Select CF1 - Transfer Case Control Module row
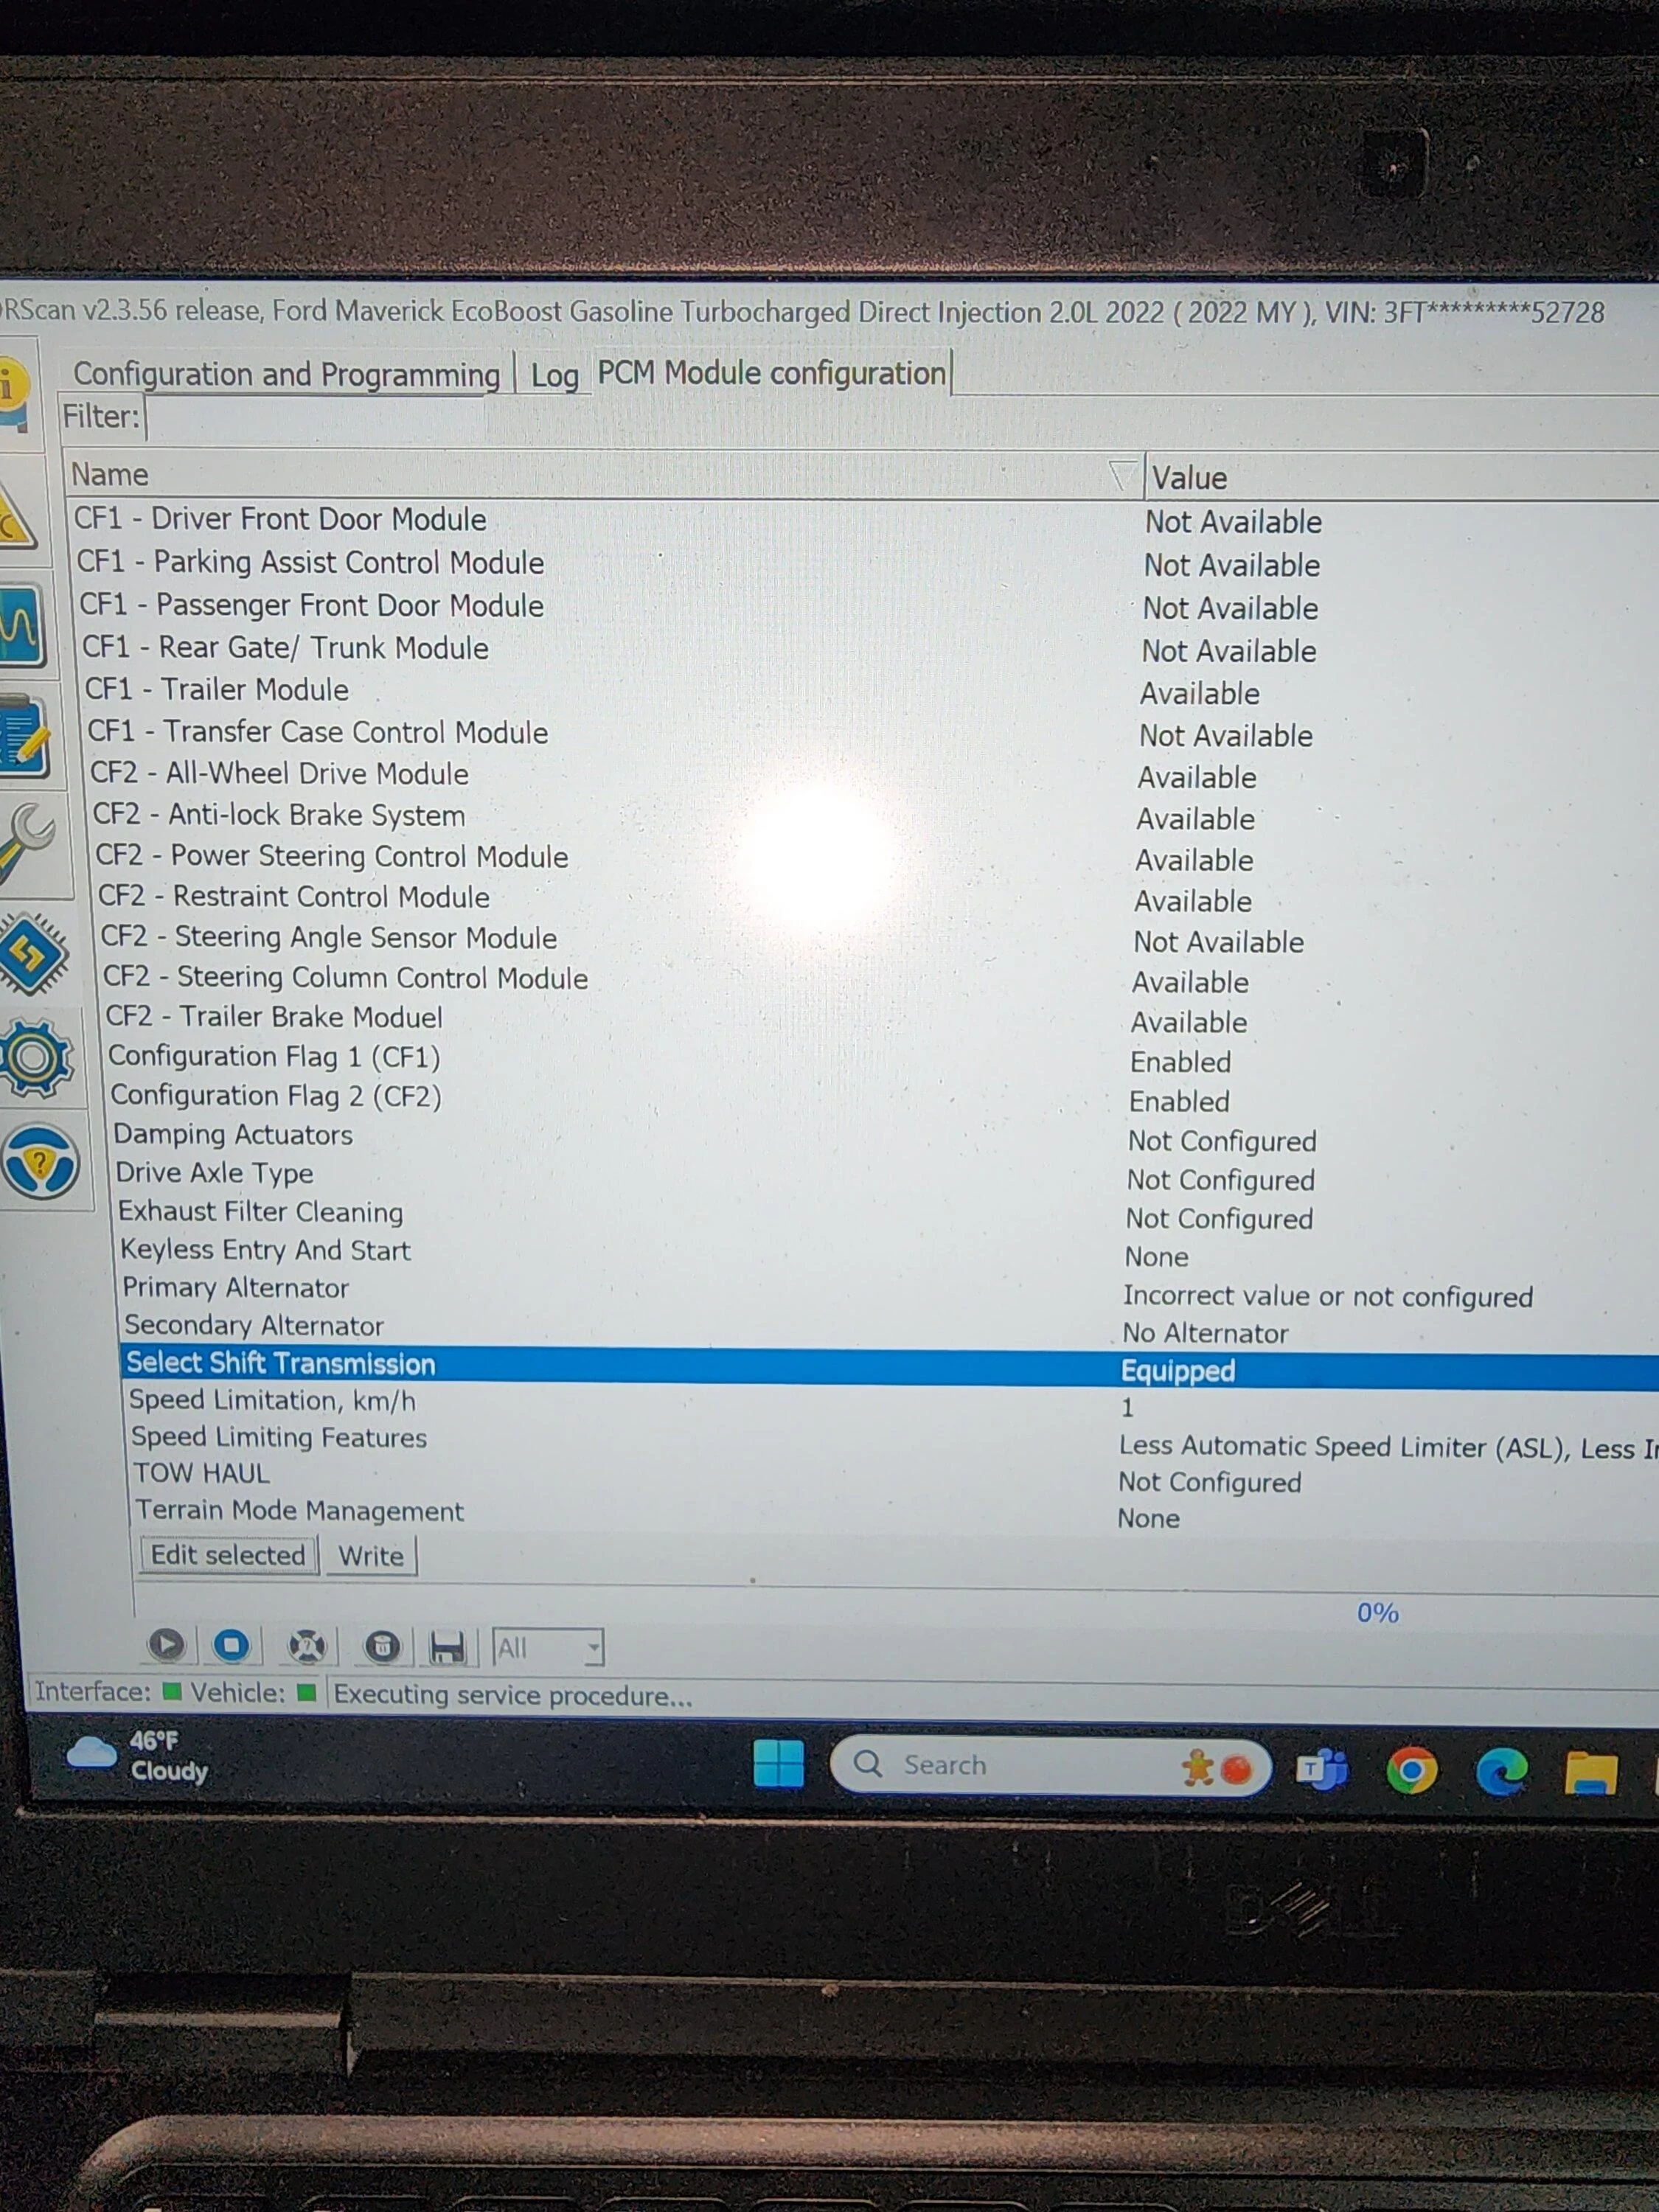The image size is (1659, 2212). (x=872, y=733)
